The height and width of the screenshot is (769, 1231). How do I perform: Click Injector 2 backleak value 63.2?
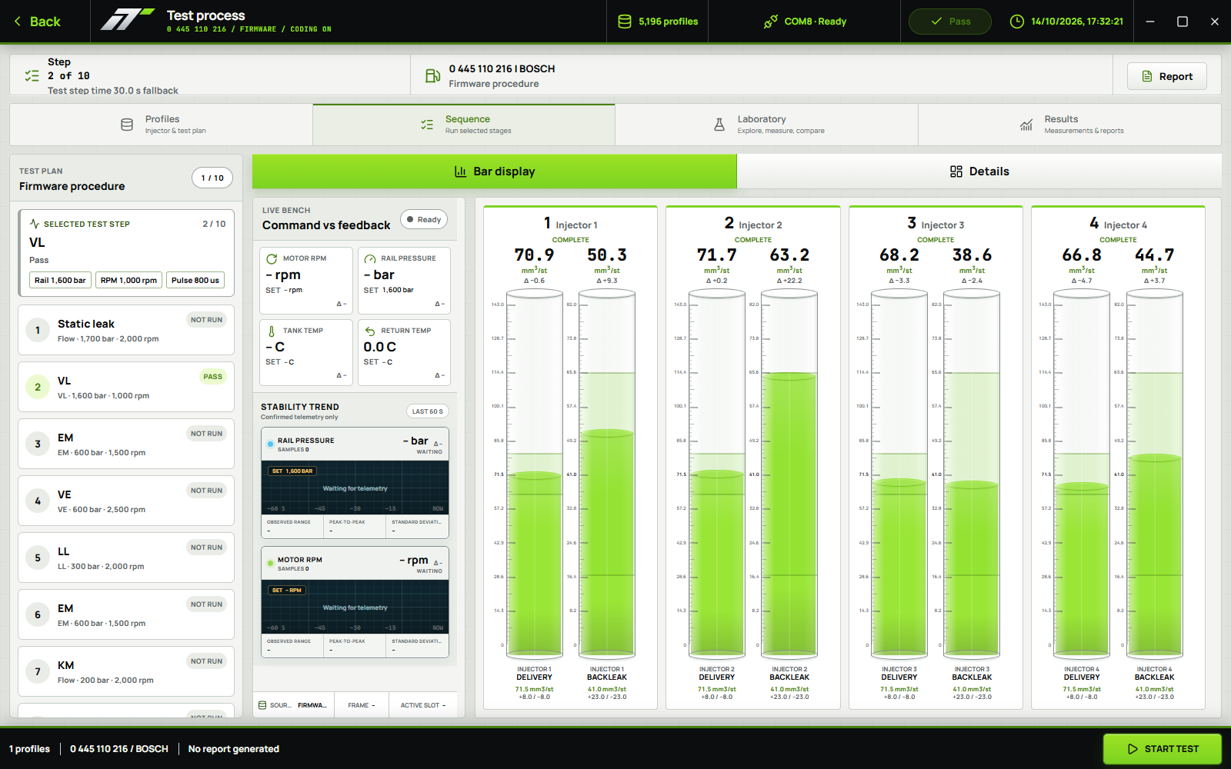coord(789,255)
